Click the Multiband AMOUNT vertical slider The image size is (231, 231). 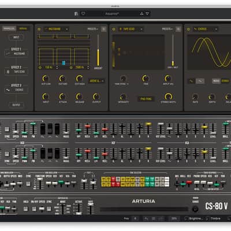(98, 50)
